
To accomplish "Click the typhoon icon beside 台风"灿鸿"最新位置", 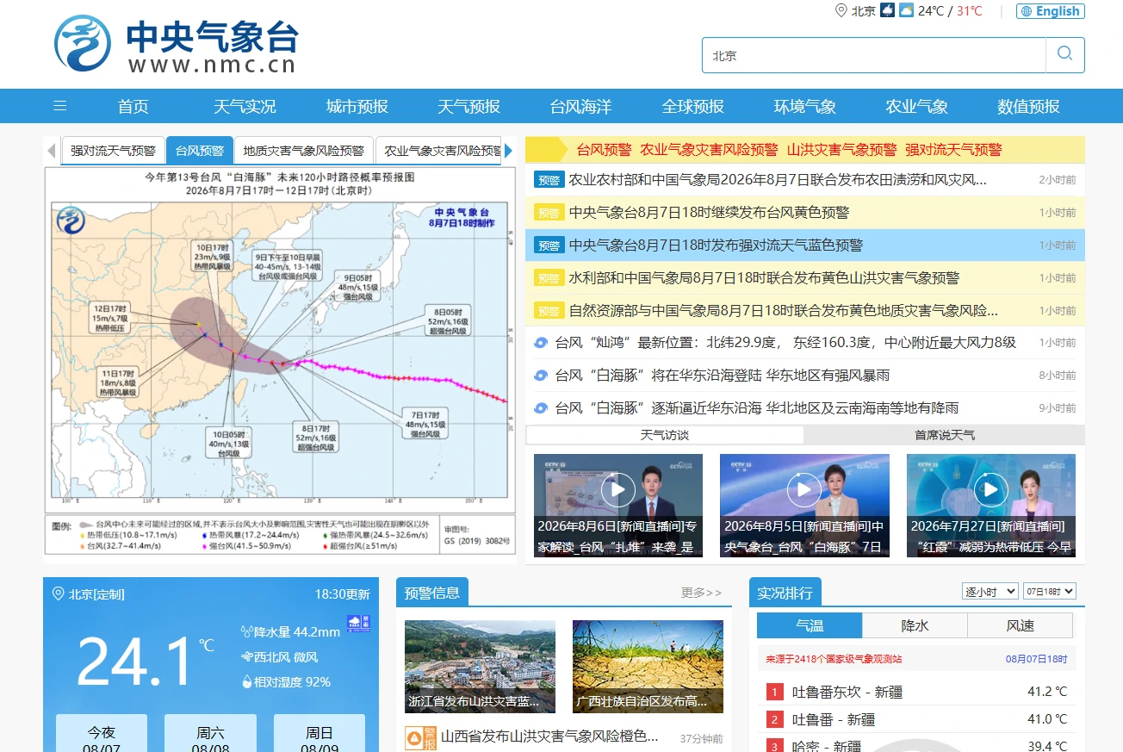I will 541,343.
